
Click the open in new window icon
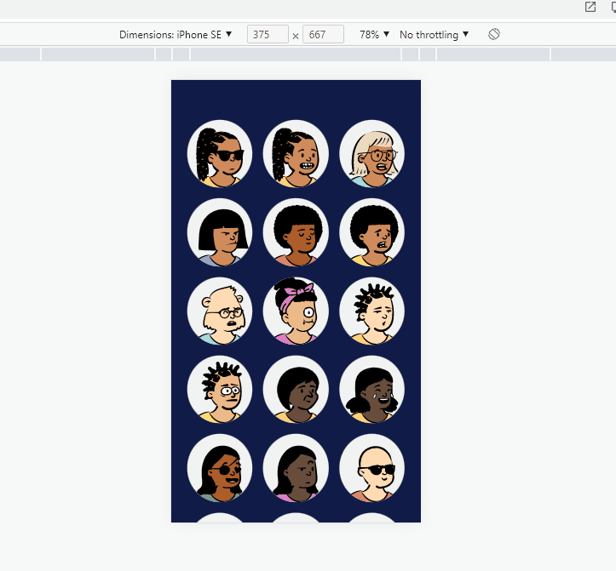point(590,7)
